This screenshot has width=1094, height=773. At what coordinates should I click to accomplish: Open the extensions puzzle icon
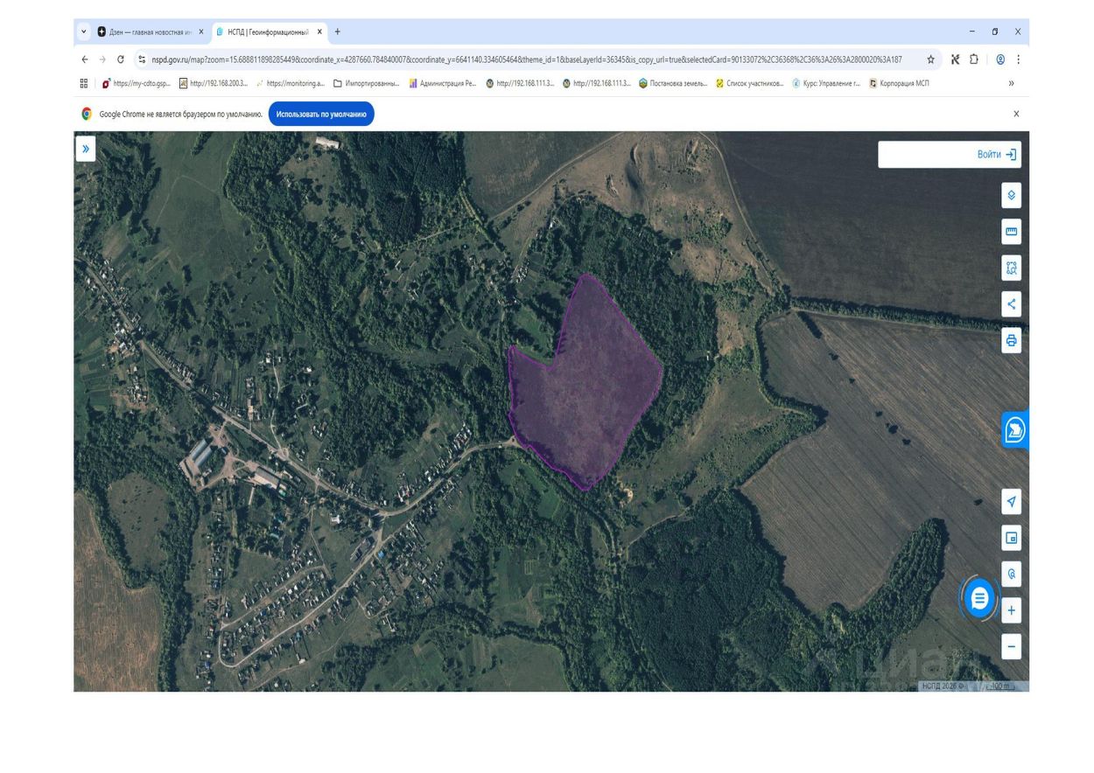[x=973, y=59]
